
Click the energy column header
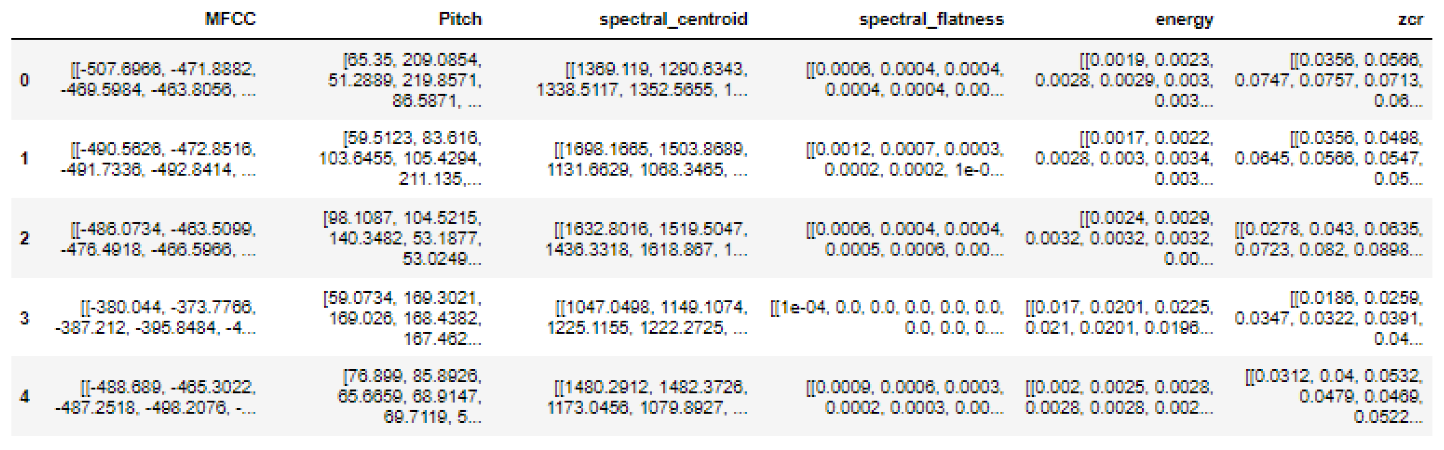[x=1184, y=19]
